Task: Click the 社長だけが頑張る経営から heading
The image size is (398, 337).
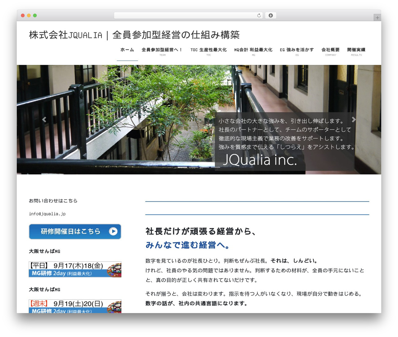Action: 201,231
